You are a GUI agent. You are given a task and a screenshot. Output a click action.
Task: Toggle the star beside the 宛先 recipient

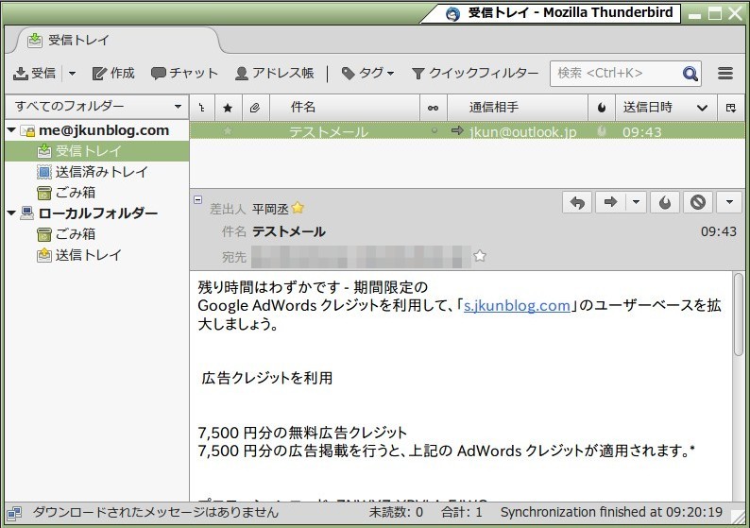[480, 256]
